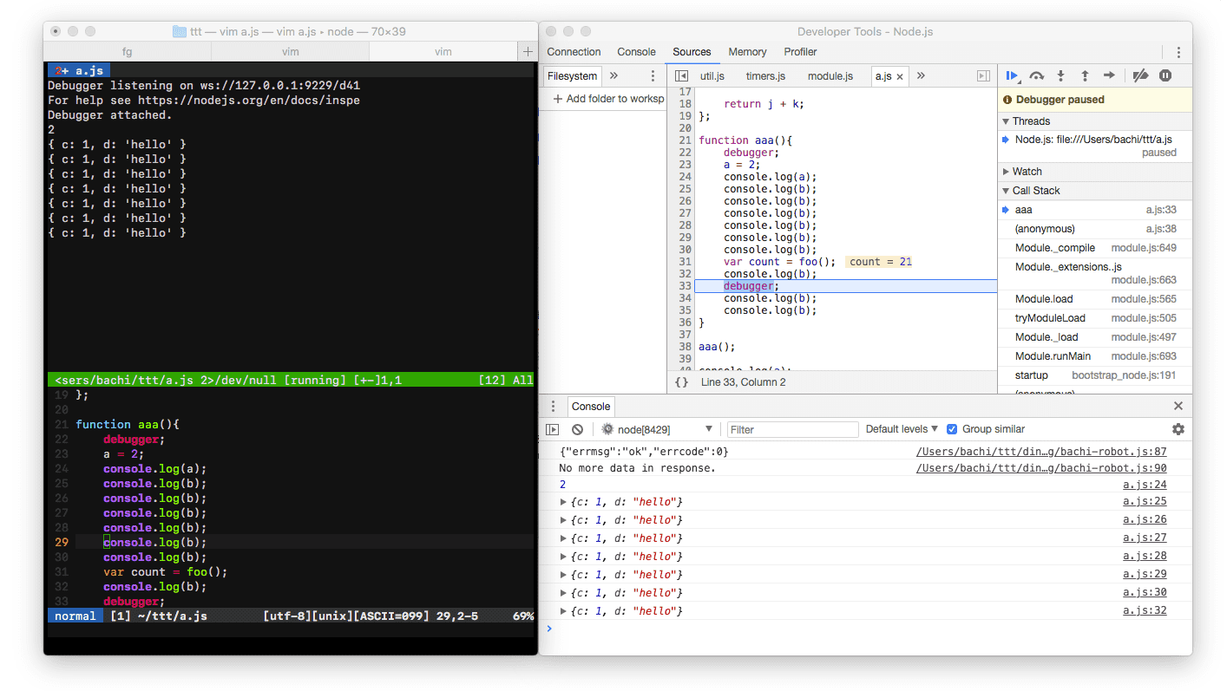Step out of the current function

1085,76
